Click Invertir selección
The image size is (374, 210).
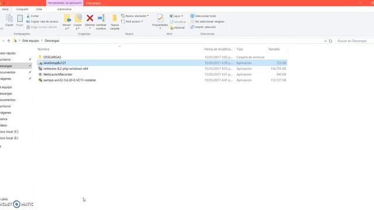pos(203,27)
